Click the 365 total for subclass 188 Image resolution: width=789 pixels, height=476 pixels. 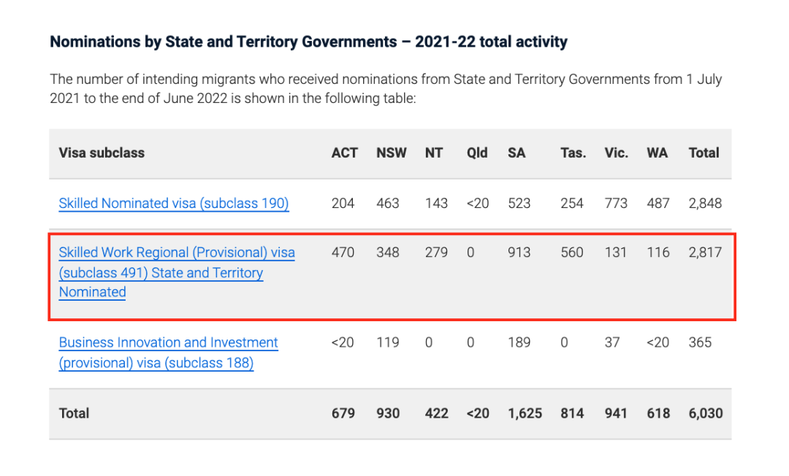pos(700,343)
